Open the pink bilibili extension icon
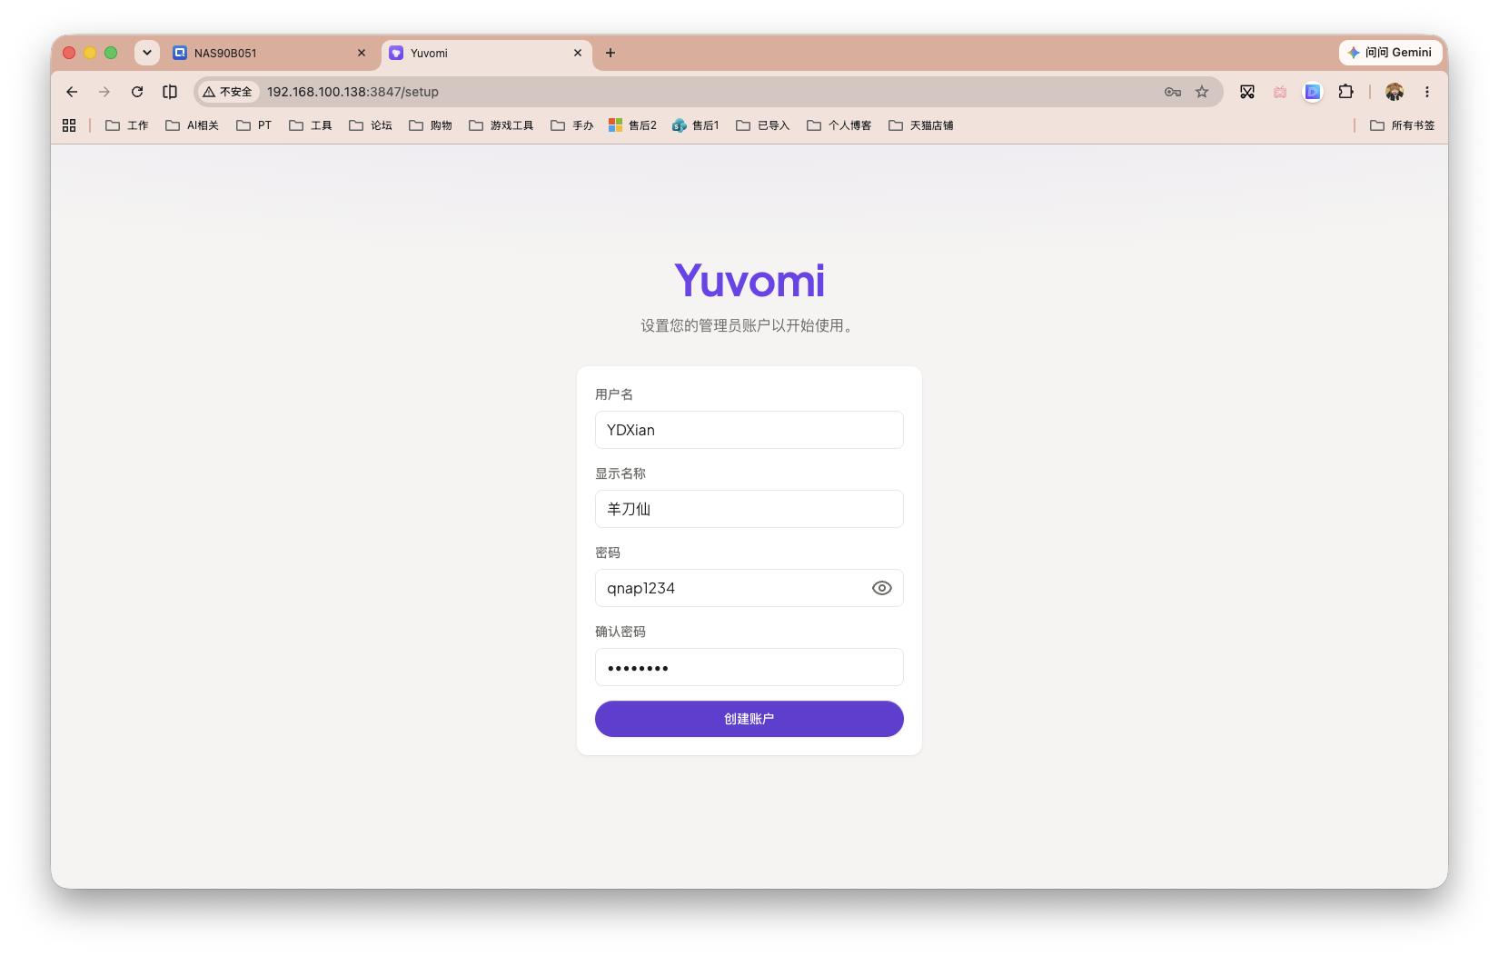The height and width of the screenshot is (956, 1499). pos(1280,92)
